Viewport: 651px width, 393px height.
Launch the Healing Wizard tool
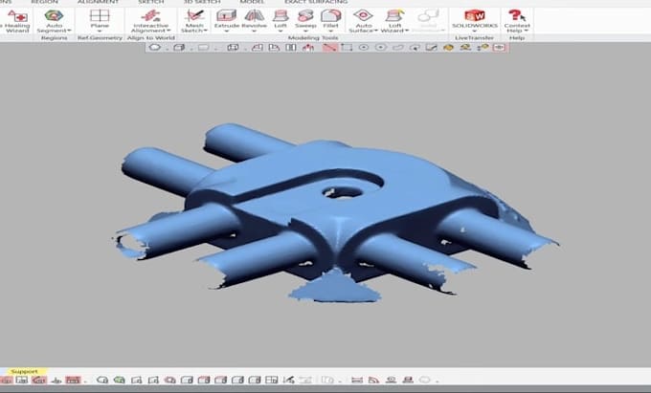[16, 21]
